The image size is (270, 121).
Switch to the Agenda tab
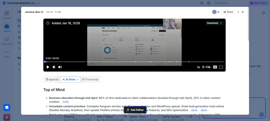(52, 80)
